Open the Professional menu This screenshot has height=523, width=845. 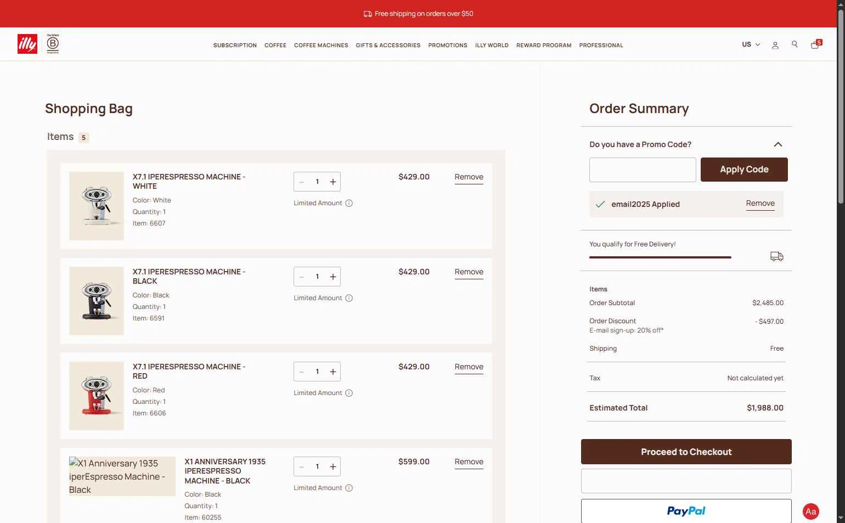(x=601, y=46)
